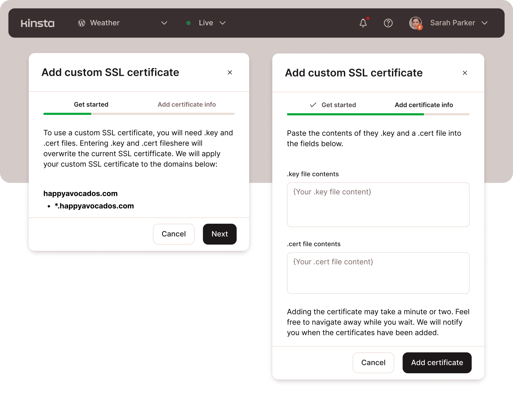Switch to Add certificate info step in left dialog
The width and height of the screenshot is (513, 418).
tap(186, 104)
